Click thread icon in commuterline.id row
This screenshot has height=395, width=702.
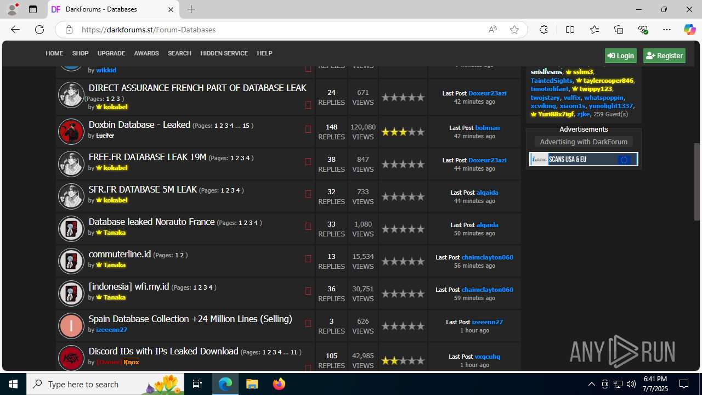point(308,259)
